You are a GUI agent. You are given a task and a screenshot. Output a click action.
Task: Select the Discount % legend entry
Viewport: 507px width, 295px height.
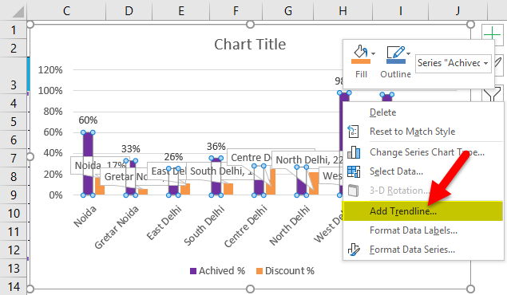pos(285,271)
